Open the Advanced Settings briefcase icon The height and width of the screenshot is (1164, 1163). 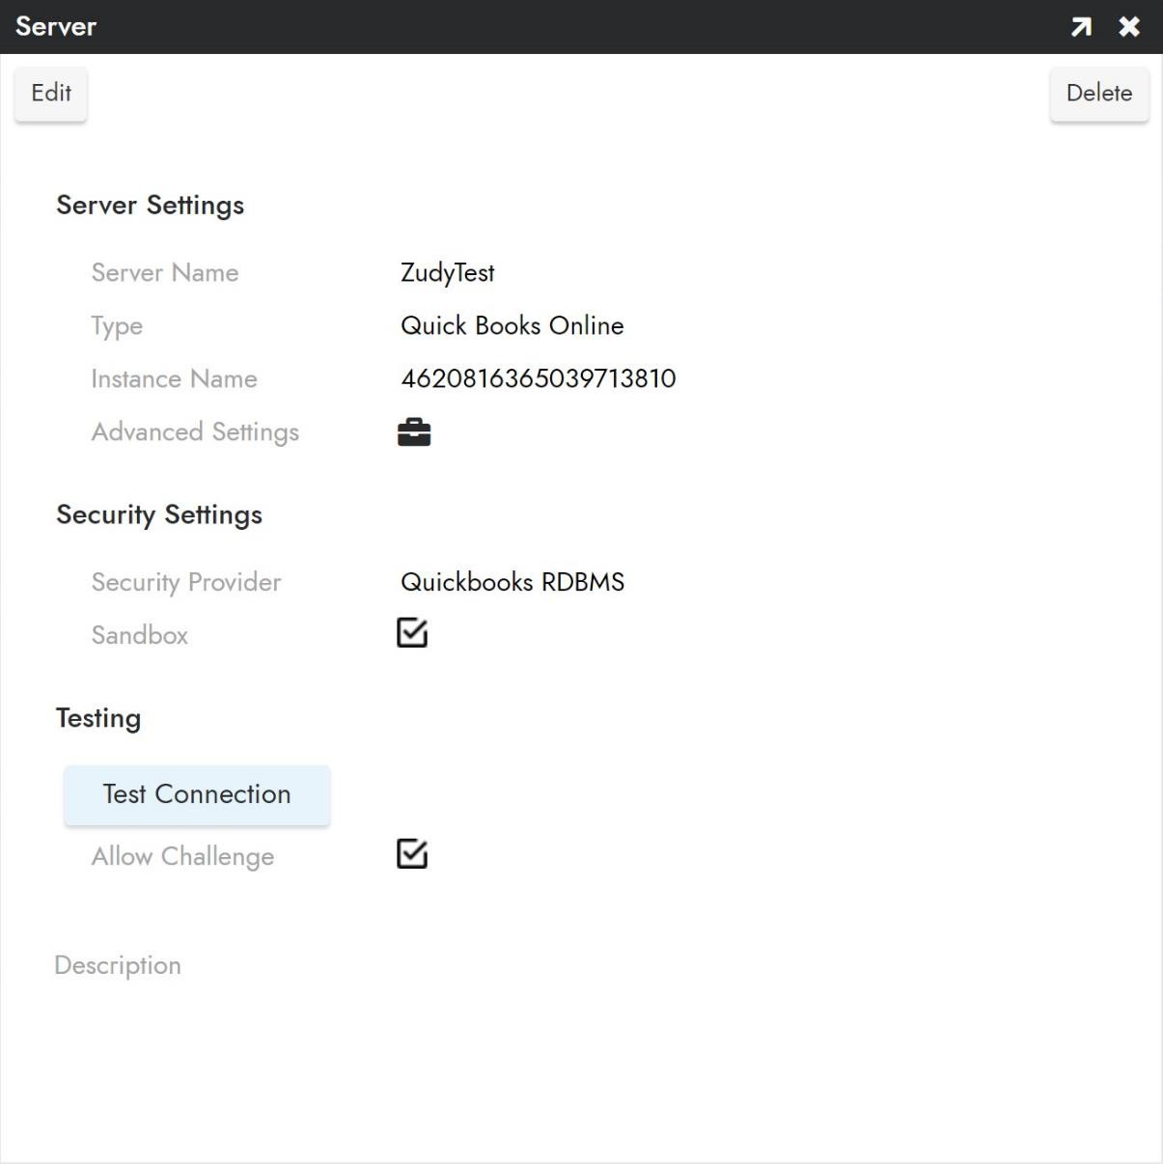point(414,431)
